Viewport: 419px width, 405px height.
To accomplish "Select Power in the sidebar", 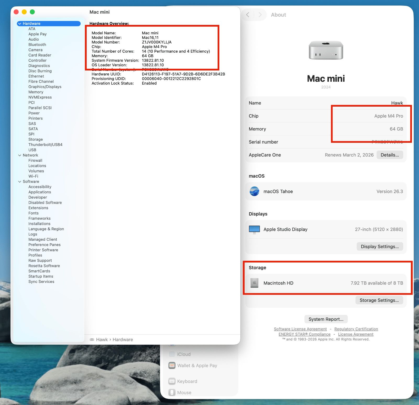I will (34, 113).
